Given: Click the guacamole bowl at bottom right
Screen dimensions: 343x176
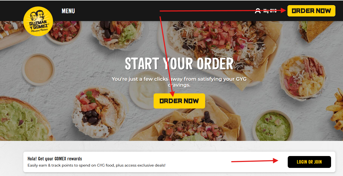Looking at the screenshot, I should click(273, 126).
